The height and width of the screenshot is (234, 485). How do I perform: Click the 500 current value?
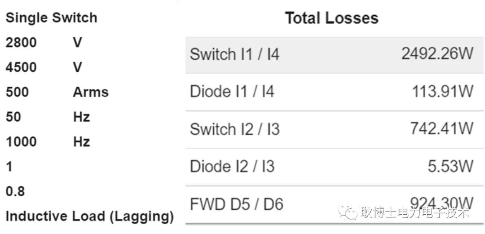(x=17, y=92)
